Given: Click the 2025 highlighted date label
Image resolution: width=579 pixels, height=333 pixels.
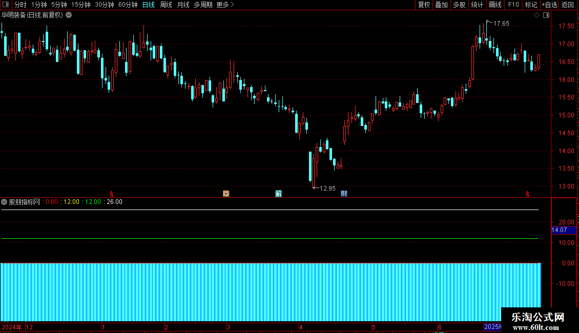Looking at the screenshot, I should coord(492,327).
